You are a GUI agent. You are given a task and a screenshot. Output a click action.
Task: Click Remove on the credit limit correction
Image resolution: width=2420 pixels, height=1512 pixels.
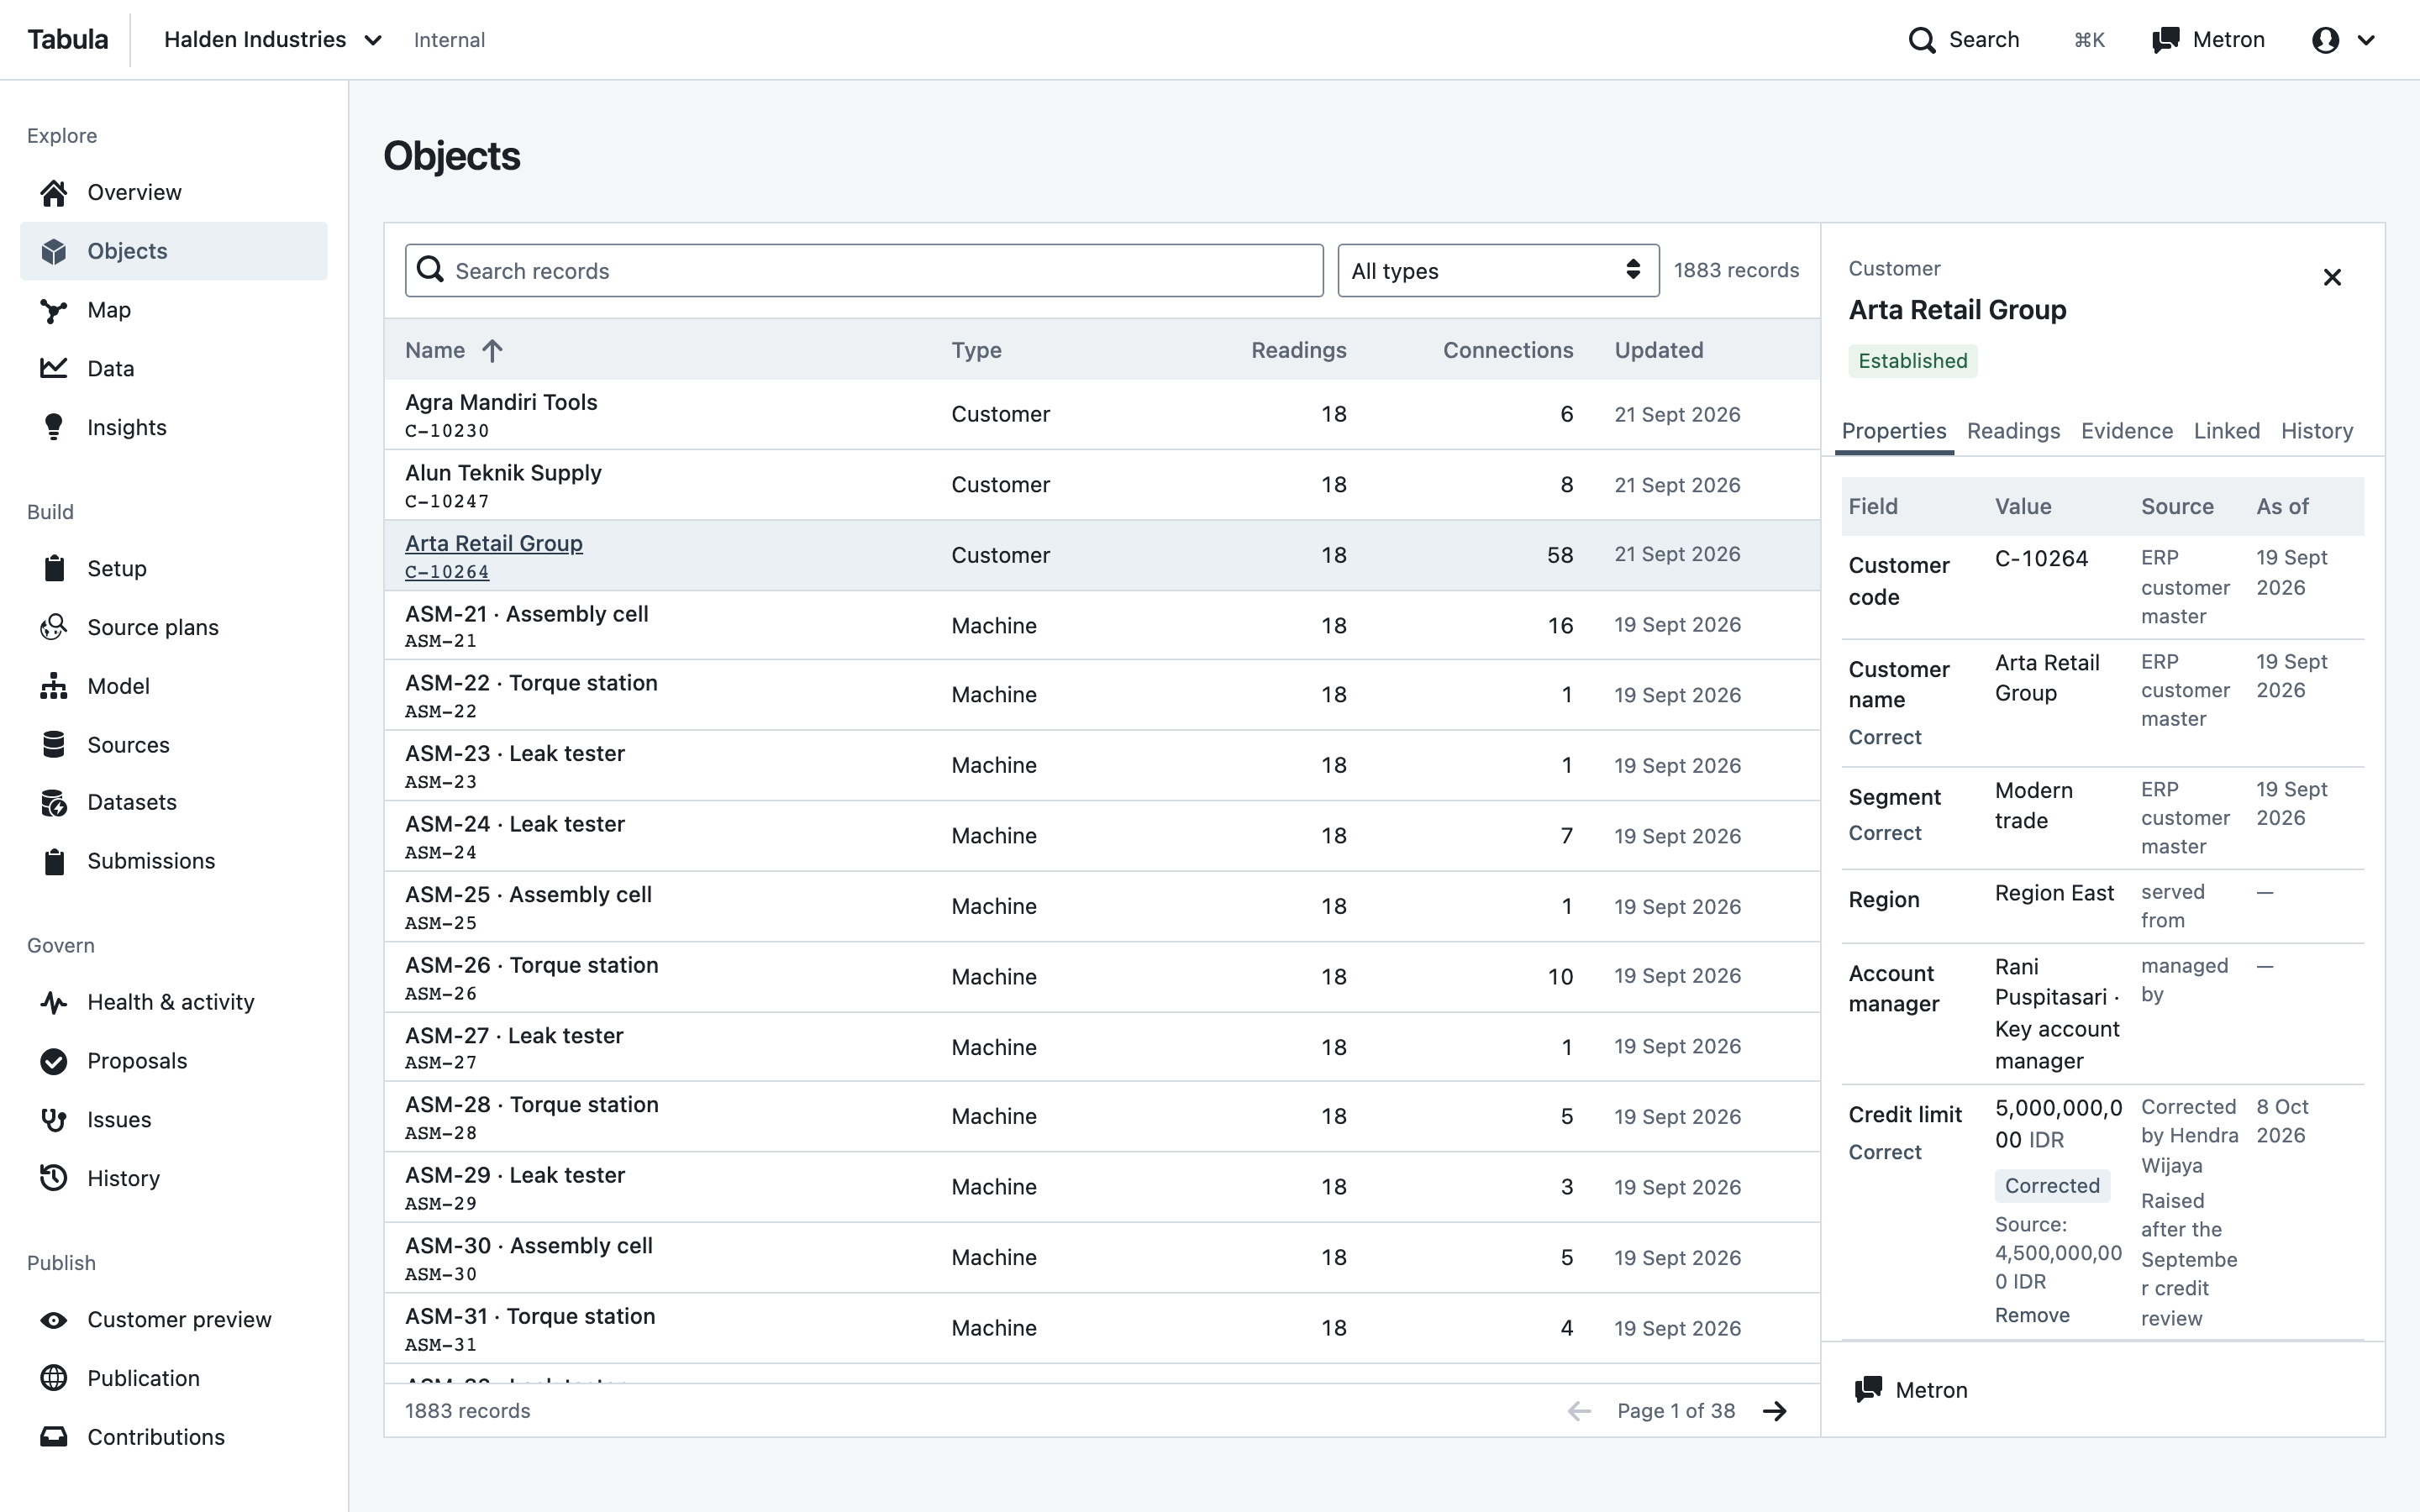pos(2032,1315)
